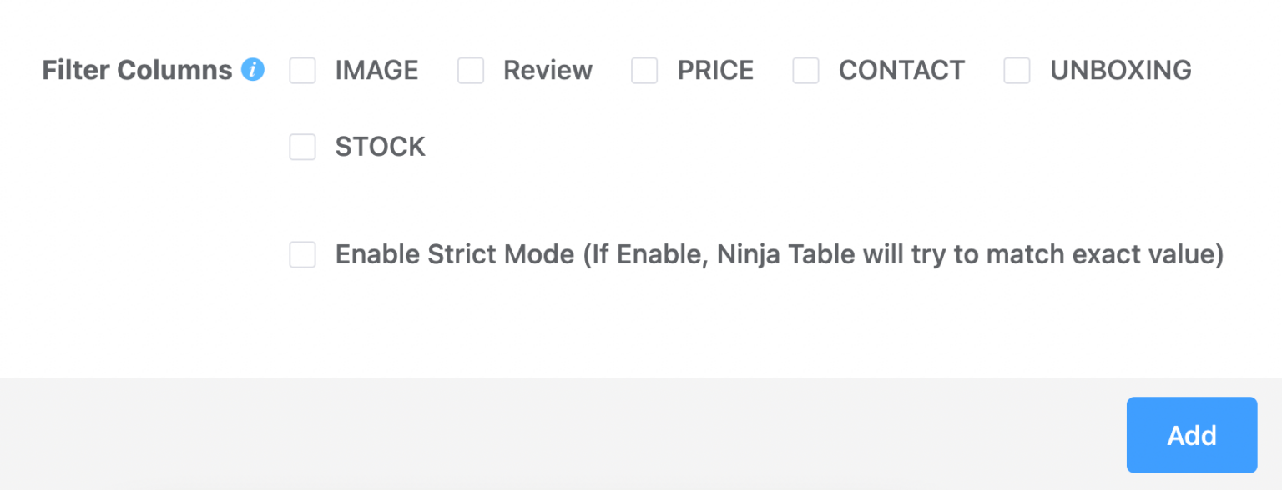Image resolution: width=1282 pixels, height=490 pixels.
Task: Click the Filter Columns info icon
Action: click(x=253, y=70)
